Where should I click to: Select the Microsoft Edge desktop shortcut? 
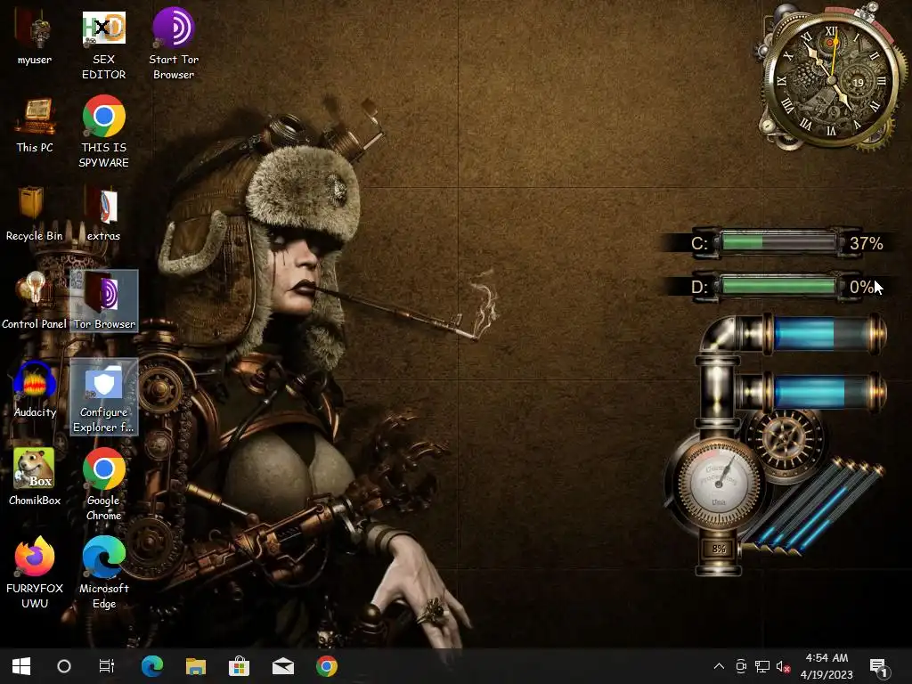pyautogui.click(x=103, y=573)
